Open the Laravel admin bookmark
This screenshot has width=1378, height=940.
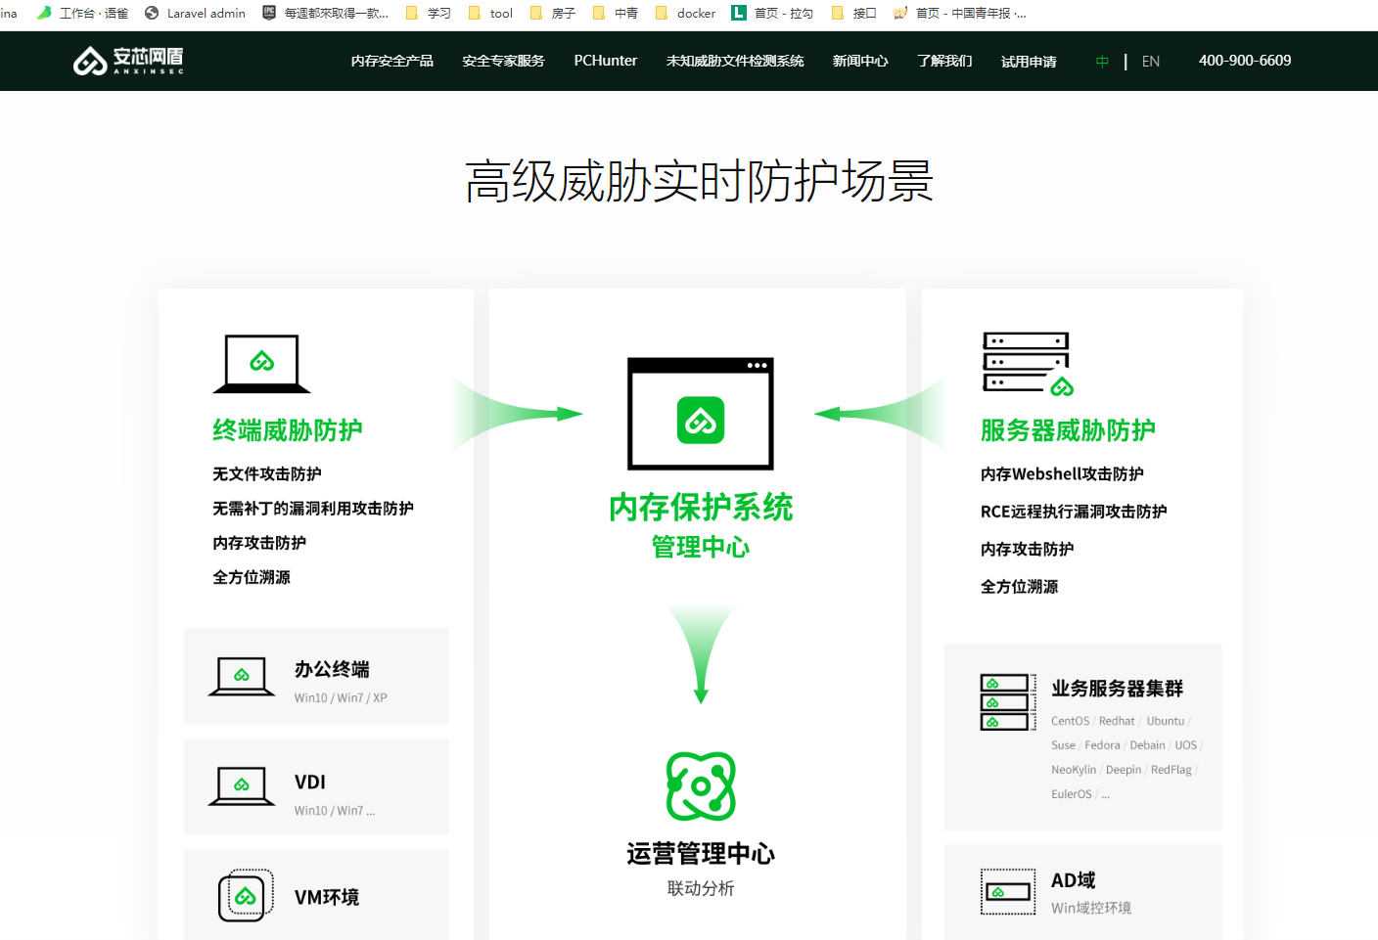tap(196, 13)
